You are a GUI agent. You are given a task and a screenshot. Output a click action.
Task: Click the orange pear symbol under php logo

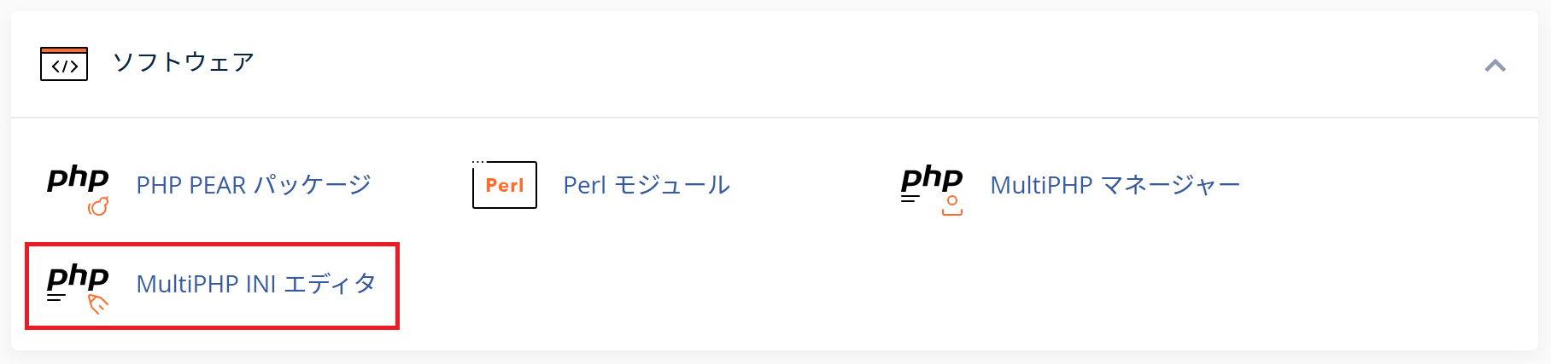98,205
